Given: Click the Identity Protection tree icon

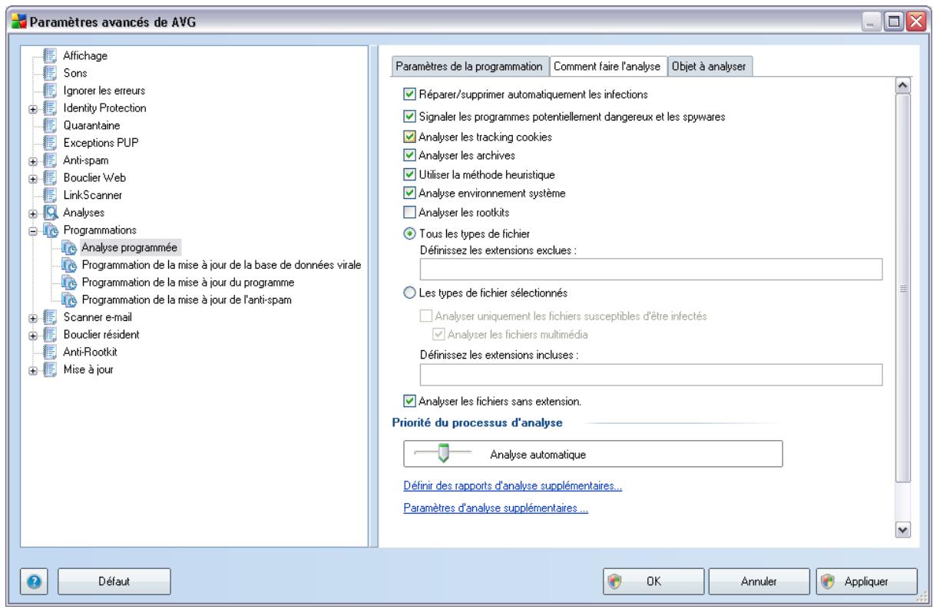Looking at the screenshot, I should pyautogui.click(x=50, y=108).
